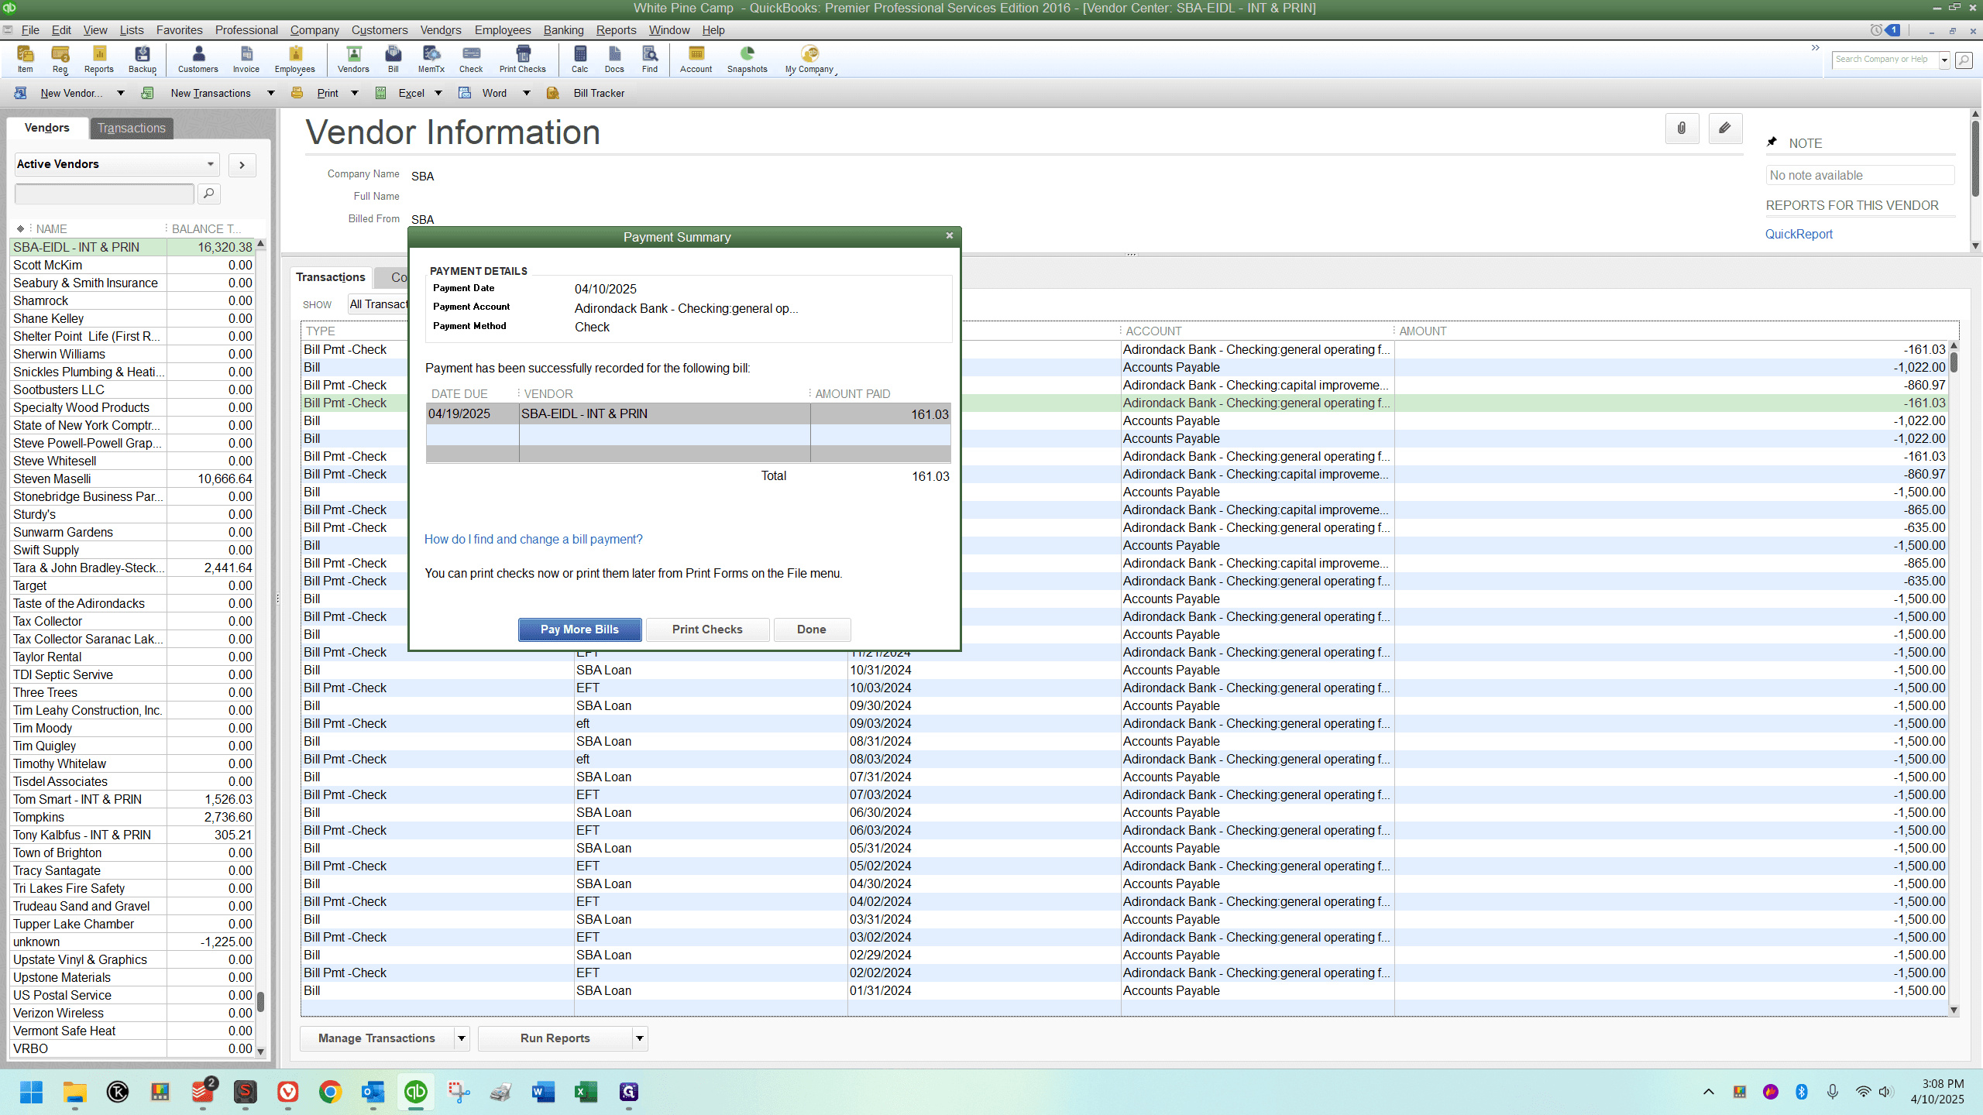Open the Bill entry icon
The height and width of the screenshot is (1115, 1983).
tap(394, 59)
